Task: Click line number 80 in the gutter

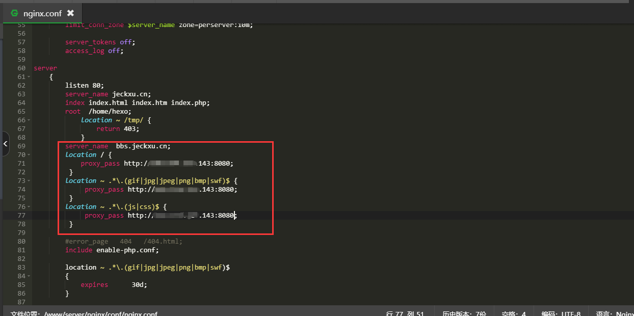Action: [21, 241]
